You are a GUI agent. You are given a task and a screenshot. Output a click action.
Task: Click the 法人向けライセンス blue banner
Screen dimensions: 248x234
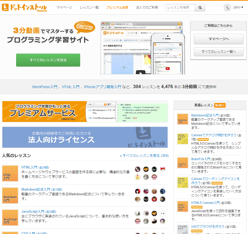(85, 137)
